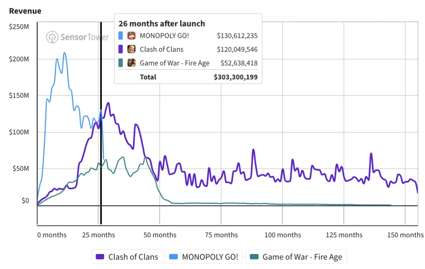
Task: Click the "100 months" x-axis label
Action: point(283,235)
